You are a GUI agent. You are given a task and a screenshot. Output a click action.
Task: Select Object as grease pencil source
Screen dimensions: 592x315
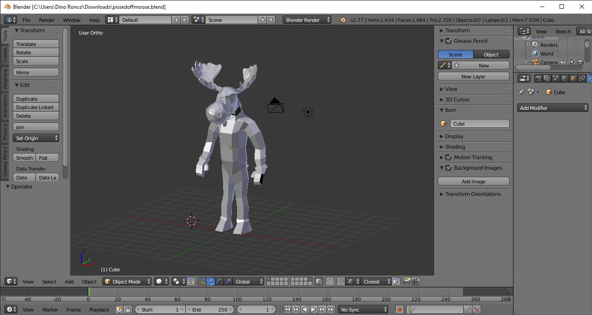coord(491,54)
